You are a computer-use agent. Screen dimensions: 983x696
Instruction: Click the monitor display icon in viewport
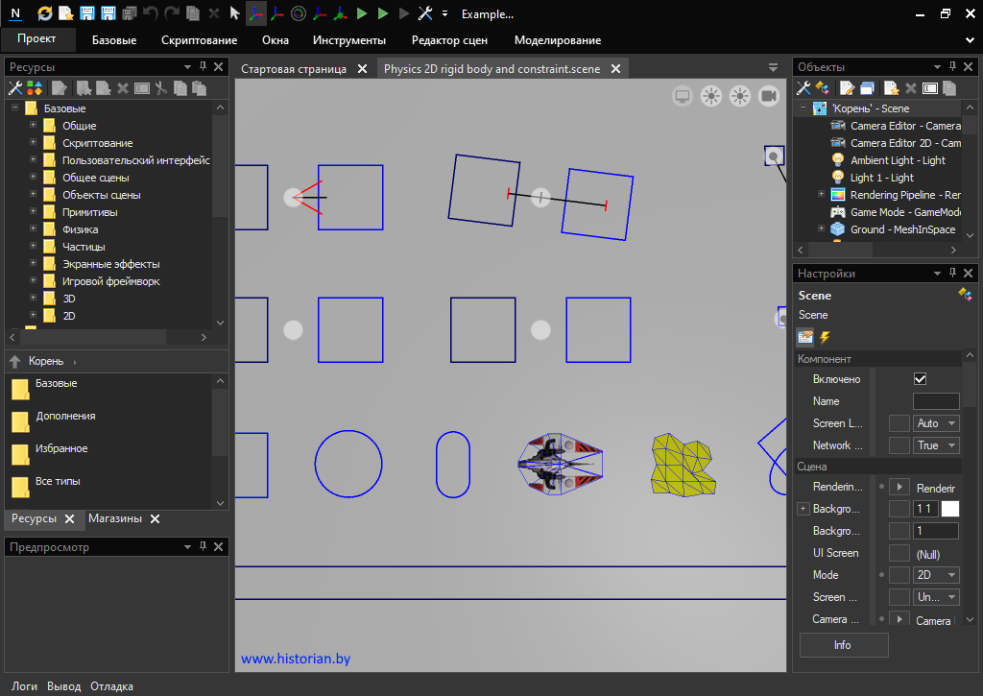pos(683,96)
